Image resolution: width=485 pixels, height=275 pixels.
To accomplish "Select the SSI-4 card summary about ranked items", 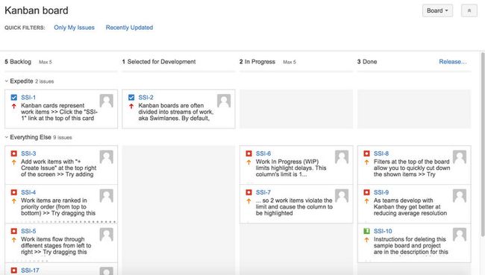I will pyautogui.click(x=58, y=206).
